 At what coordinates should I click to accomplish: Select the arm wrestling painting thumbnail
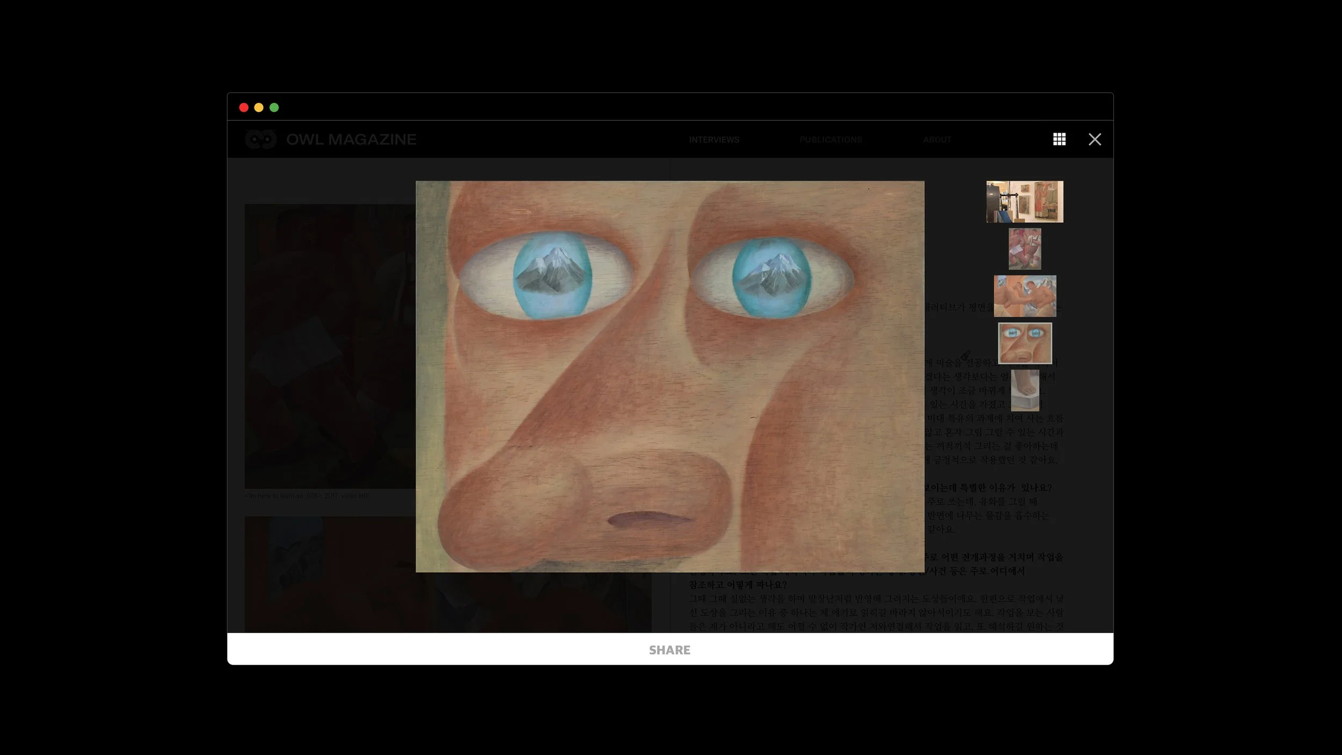(1024, 296)
